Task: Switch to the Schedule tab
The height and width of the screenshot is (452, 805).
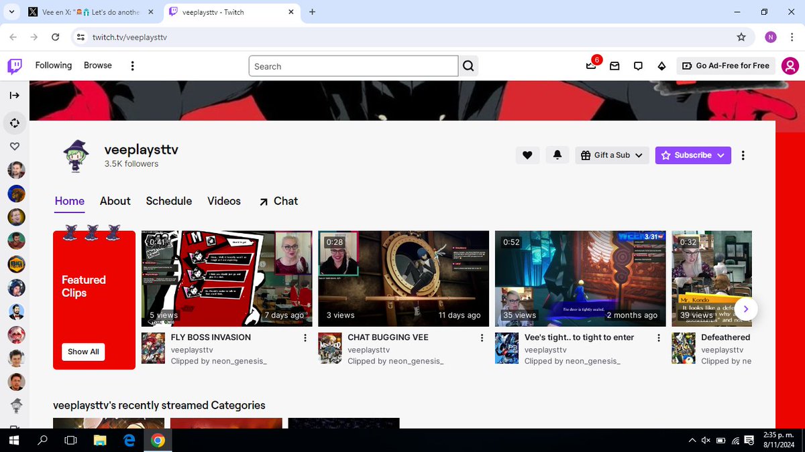Action: tap(169, 201)
